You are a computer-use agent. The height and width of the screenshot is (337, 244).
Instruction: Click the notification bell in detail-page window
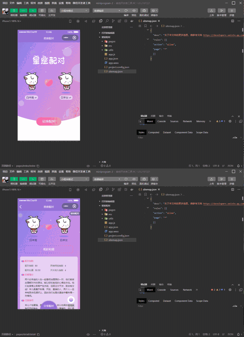pyautogui.click(x=238, y=334)
